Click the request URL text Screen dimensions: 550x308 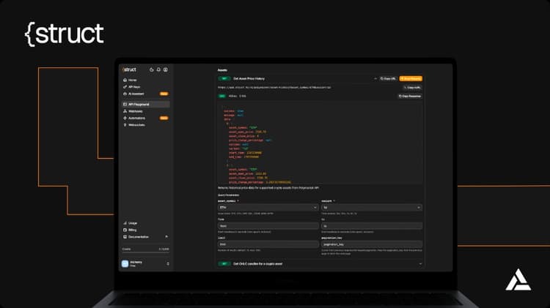(274, 88)
